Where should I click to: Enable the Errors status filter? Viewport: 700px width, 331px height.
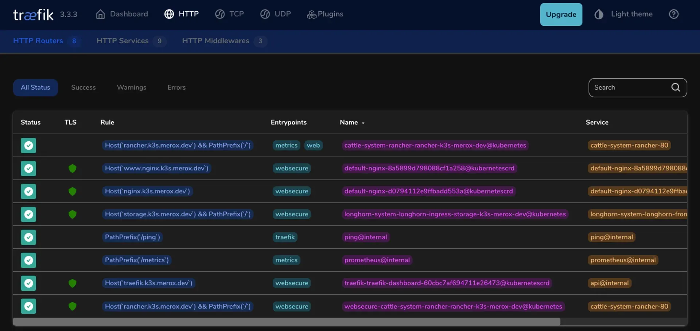(176, 87)
